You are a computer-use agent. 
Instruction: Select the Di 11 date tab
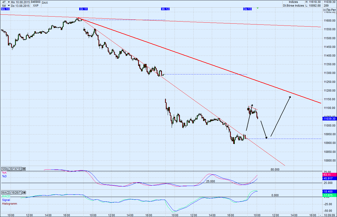pyautogui.click(x=84, y=9)
